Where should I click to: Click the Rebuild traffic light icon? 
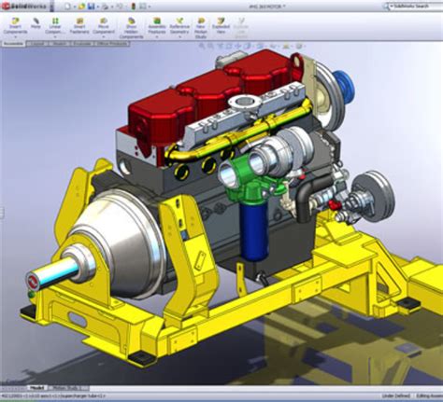(134, 7)
